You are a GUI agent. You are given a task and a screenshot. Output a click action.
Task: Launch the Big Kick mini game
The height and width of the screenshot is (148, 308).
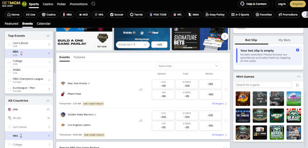tap(277, 132)
